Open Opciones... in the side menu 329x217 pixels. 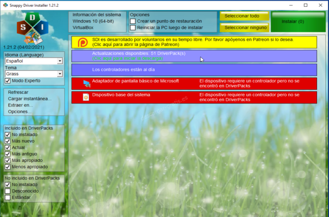click(19, 112)
